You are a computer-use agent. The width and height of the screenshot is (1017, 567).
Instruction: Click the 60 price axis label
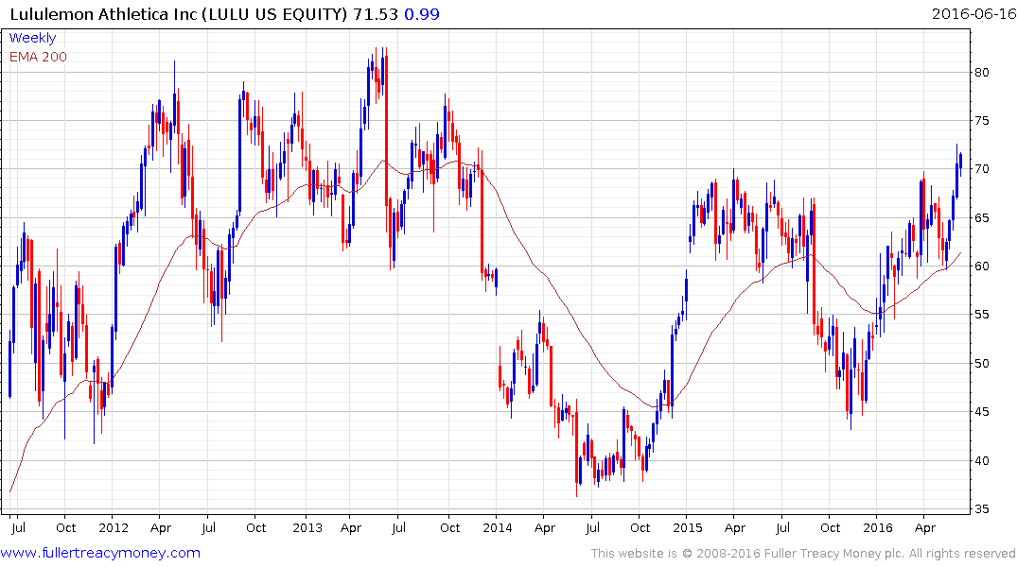981,266
